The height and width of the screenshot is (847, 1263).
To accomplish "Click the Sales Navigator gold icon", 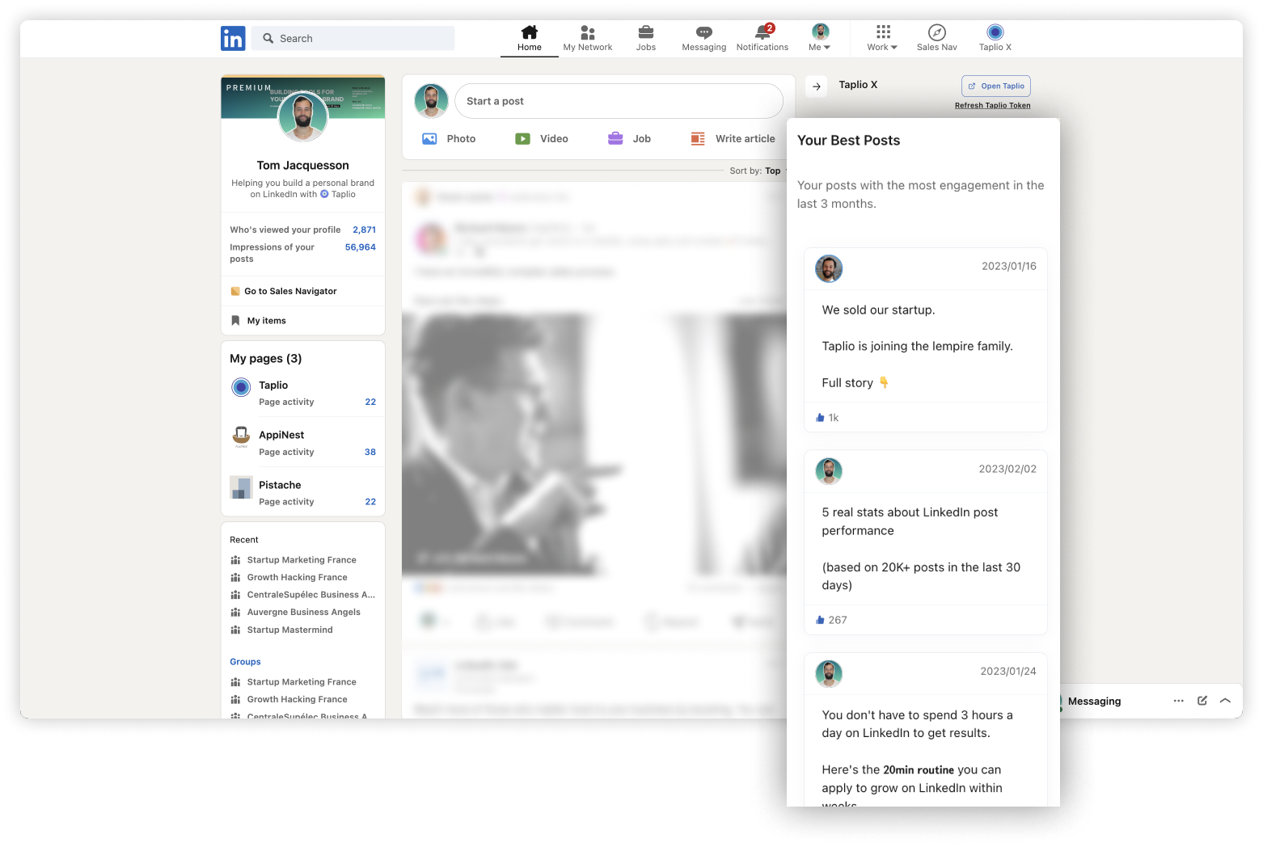I will (235, 291).
